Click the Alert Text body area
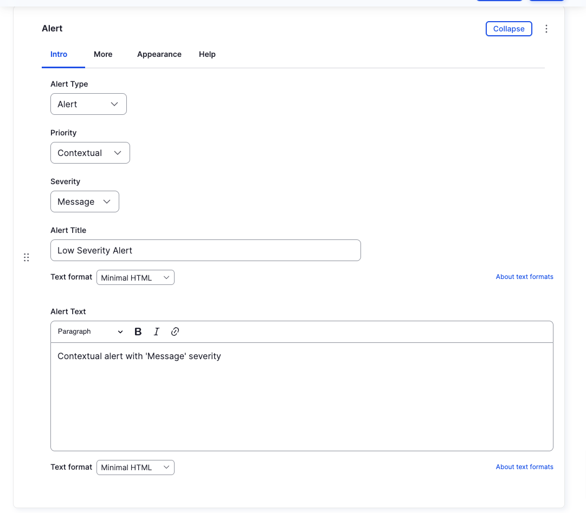586x513 pixels. 301,395
